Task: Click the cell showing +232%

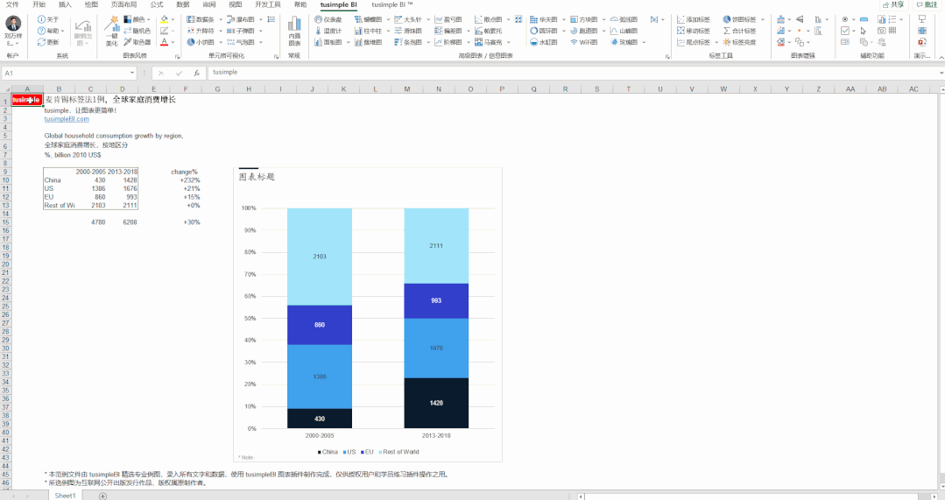Action: (x=186, y=180)
